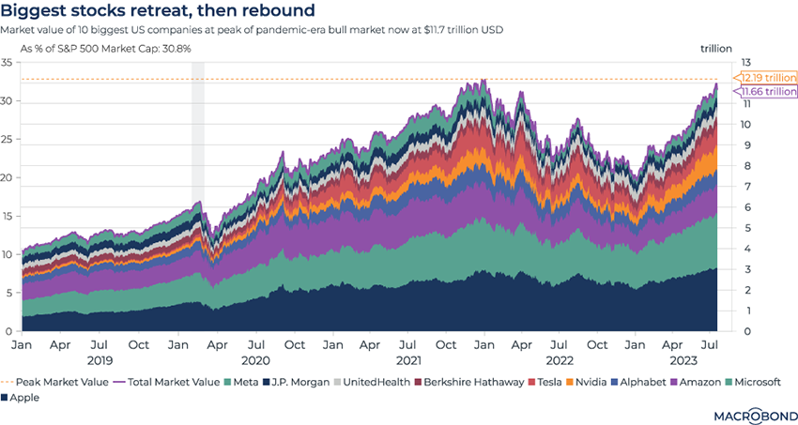
Task: Click the 11.66 trillion value label
Action: [x=768, y=92]
